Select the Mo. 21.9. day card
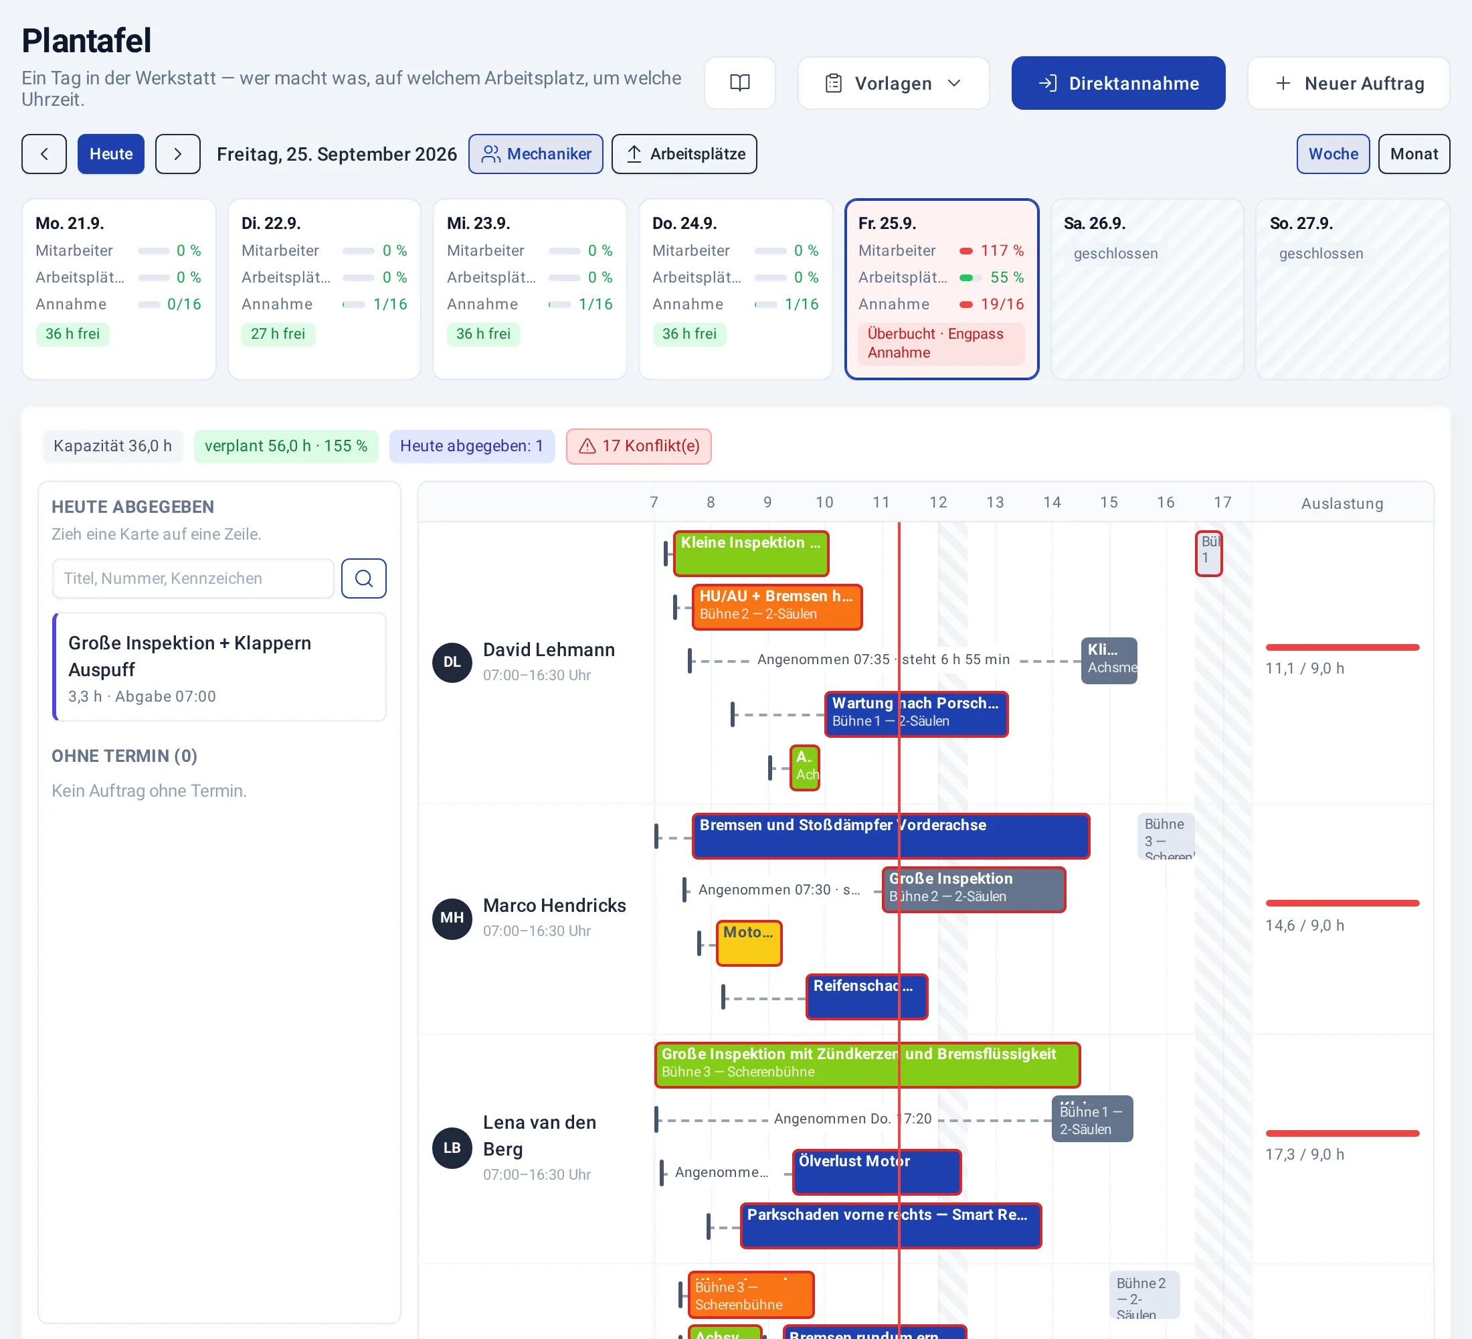Screen dimensions: 1472x1339 pos(119,289)
